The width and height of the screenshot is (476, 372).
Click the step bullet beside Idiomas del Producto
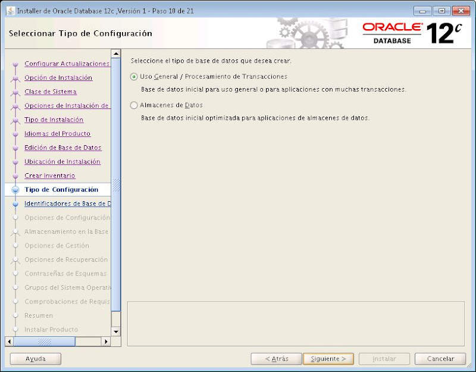tap(15, 134)
